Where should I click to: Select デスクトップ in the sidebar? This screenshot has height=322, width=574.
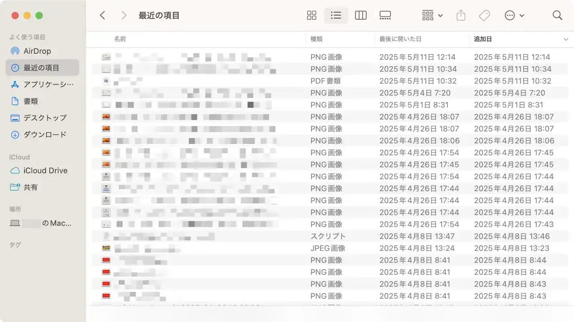(x=45, y=118)
